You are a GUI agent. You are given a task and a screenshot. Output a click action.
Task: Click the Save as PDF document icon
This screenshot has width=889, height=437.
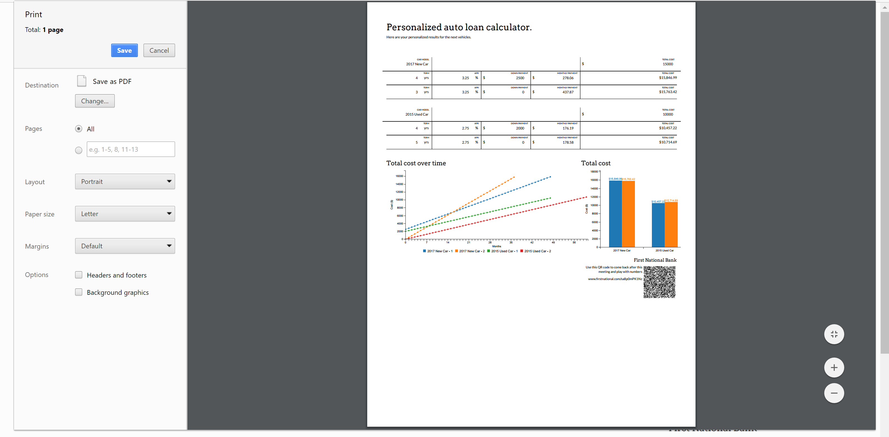(x=82, y=81)
